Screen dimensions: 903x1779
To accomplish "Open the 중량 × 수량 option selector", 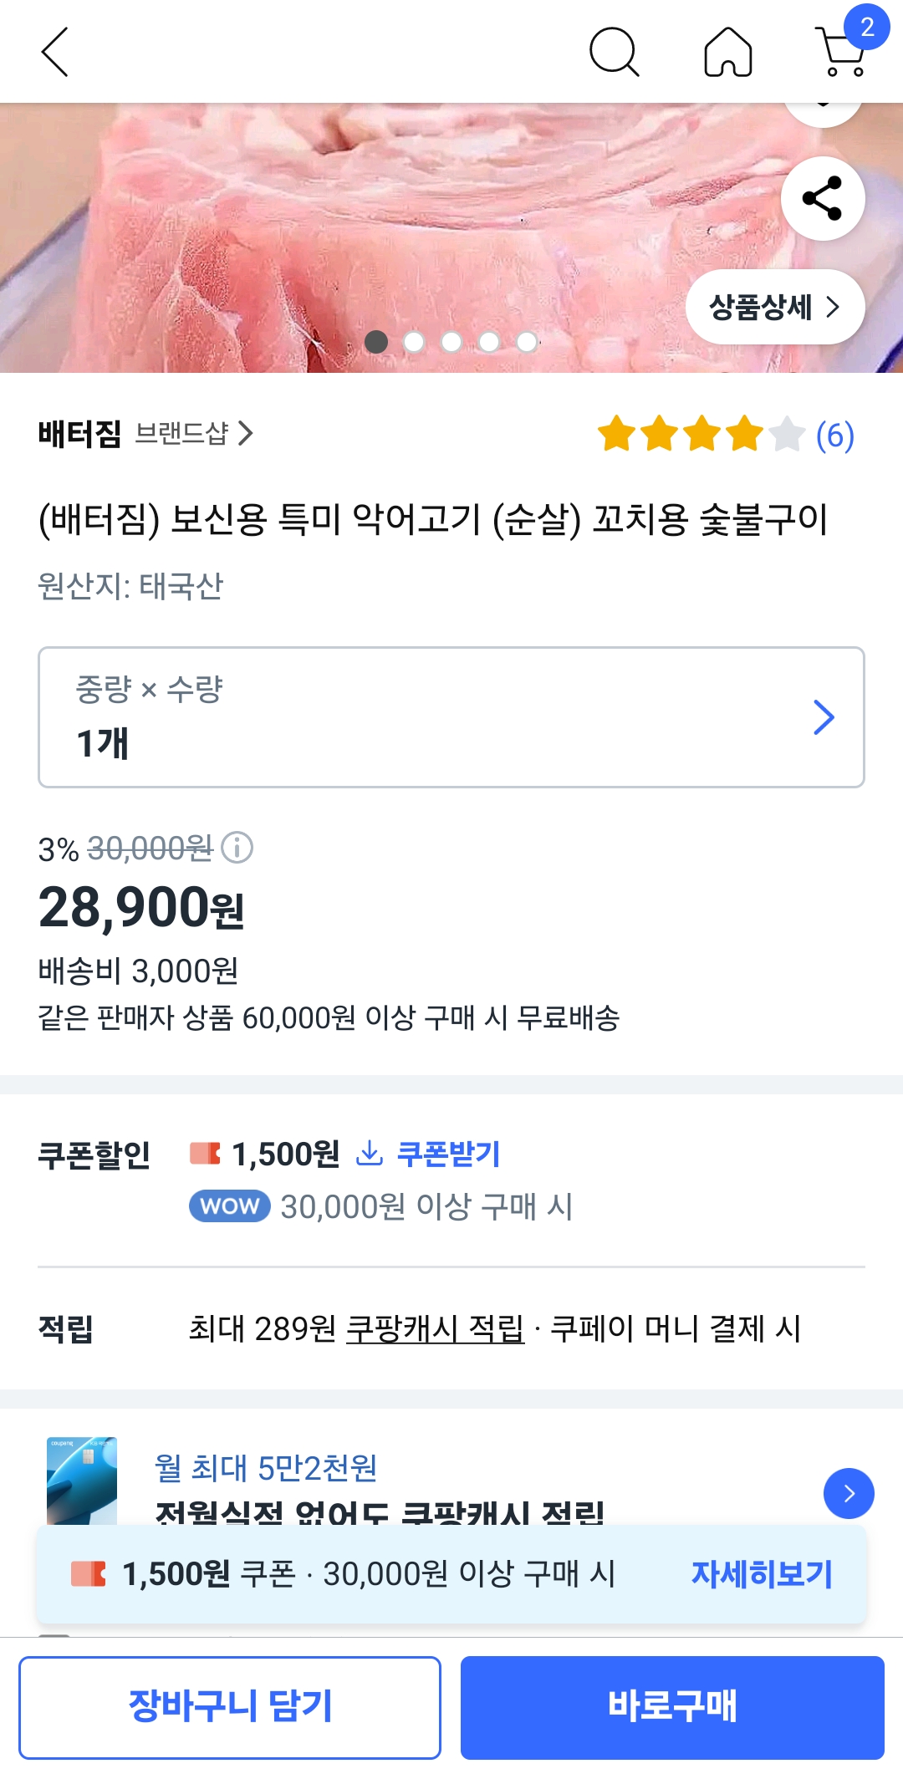I will pyautogui.click(x=451, y=717).
